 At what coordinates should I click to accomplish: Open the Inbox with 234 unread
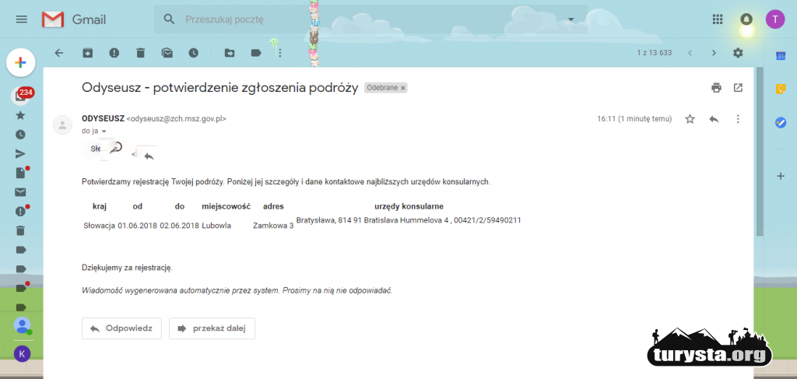(20, 96)
